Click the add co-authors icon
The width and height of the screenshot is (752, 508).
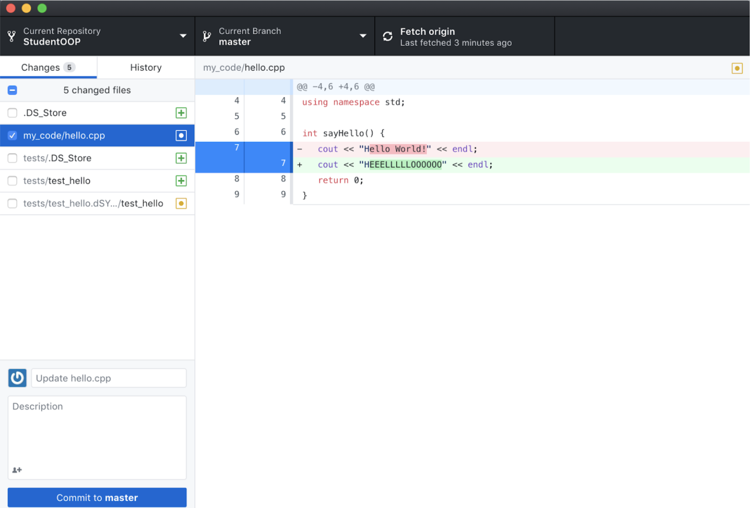click(17, 470)
